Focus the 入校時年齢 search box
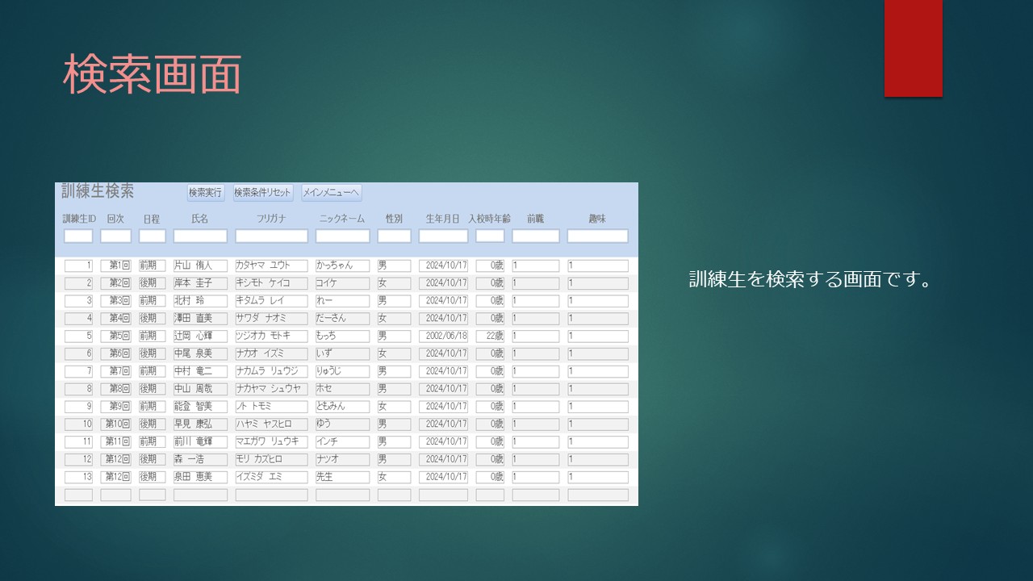Viewport: 1033px width, 581px height. click(490, 236)
